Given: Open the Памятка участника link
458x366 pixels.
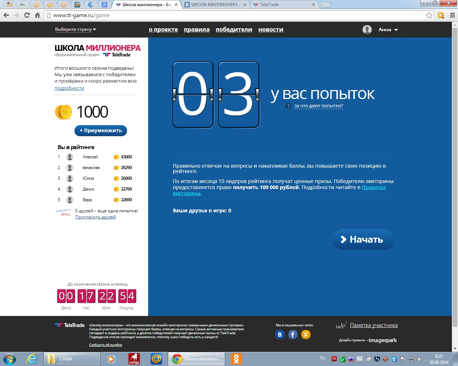Looking at the screenshot, I should (374, 325).
